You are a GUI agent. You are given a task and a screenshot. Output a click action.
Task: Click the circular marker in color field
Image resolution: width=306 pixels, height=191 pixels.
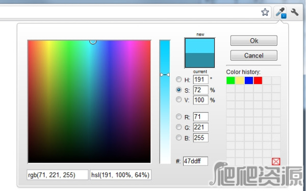[x=93, y=41]
